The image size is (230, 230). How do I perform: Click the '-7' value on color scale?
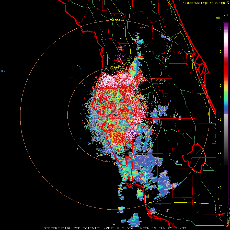tap(220, 188)
